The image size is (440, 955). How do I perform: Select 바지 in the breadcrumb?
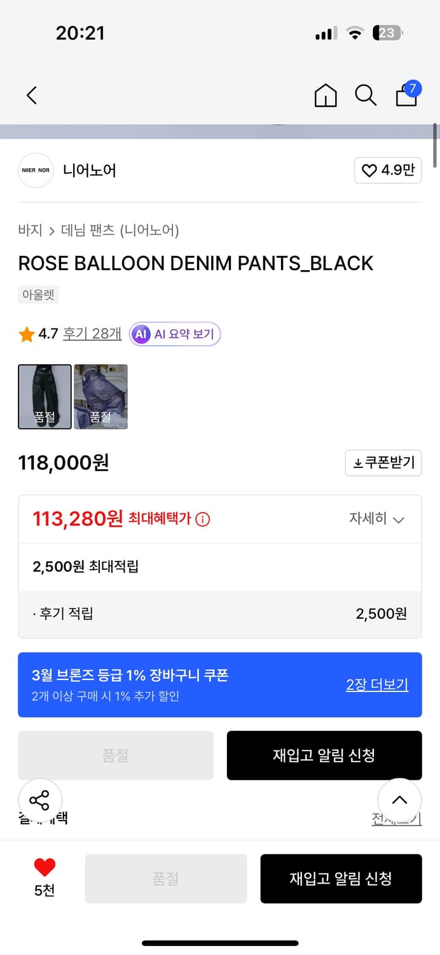point(27,231)
